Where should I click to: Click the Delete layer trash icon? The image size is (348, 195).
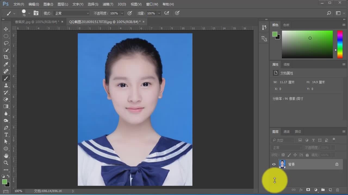[338, 190]
